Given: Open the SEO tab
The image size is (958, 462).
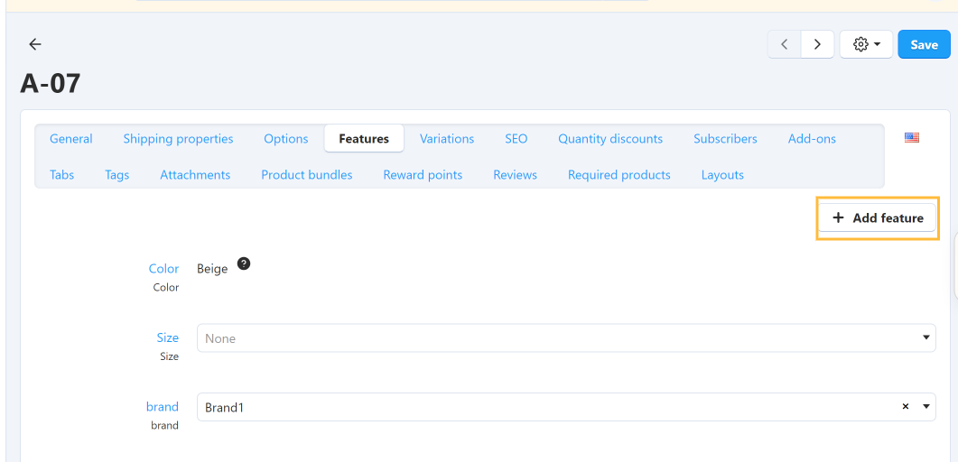Looking at the screenshot, I should [x=516, y=139].
